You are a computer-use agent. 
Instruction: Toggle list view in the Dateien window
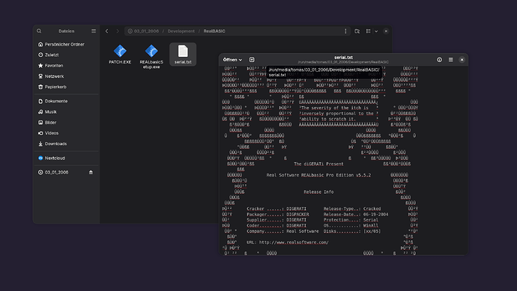369,31
